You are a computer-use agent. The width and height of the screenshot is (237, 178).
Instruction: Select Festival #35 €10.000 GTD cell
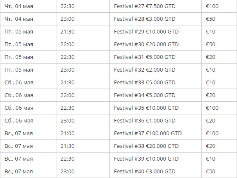point(146,108)
